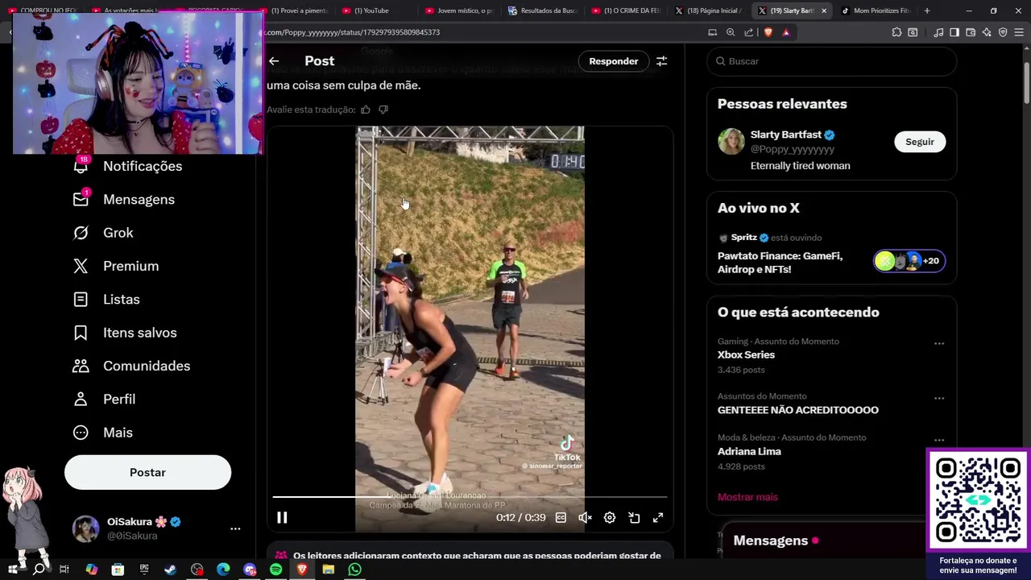Expand the Mais menu

coord(102,433)
